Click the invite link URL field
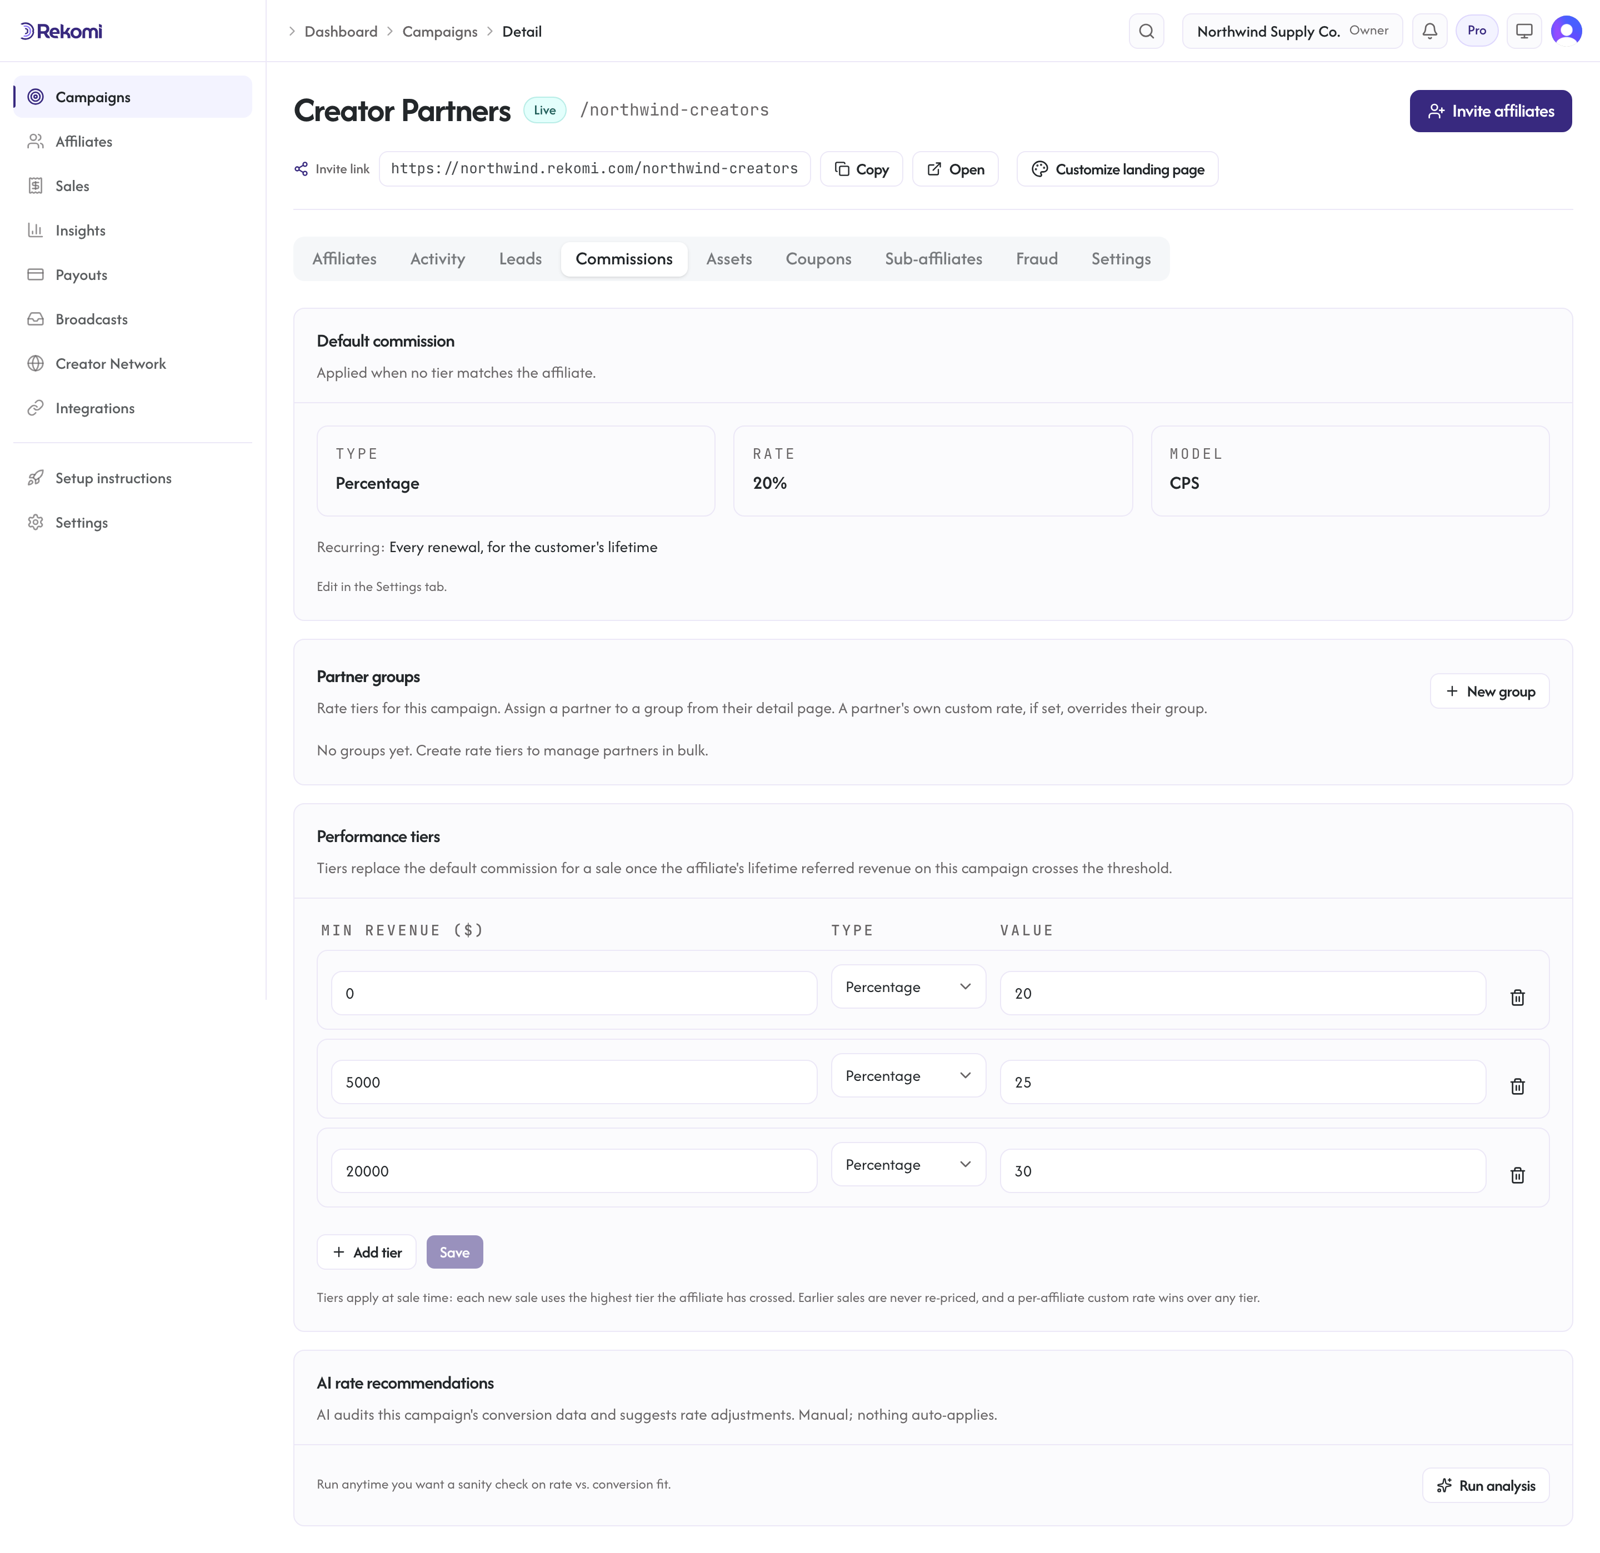Image resolution: width=1600 pixels, height=1553 pixels. click(x=594, y=169)
